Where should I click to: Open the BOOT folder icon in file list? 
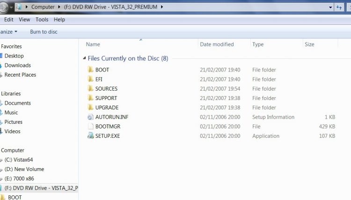coord(90,70)
